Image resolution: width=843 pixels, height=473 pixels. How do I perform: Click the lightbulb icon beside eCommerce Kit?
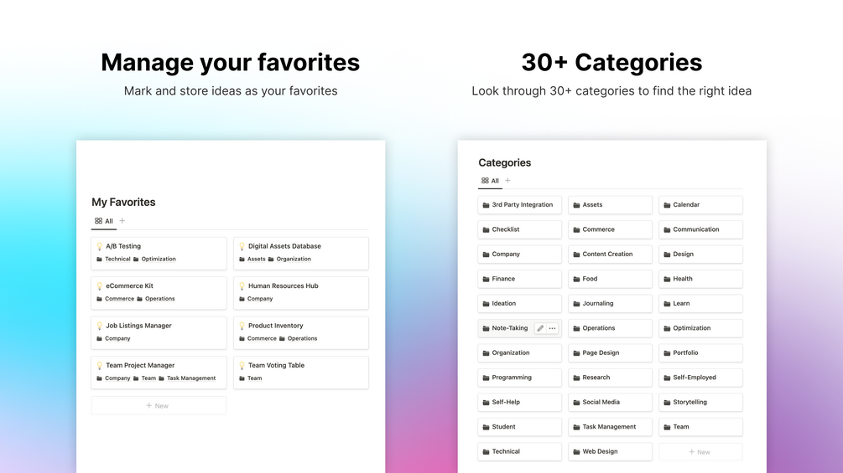[99, 286]
